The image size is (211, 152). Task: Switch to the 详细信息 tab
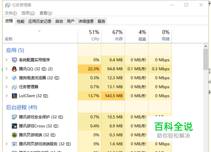(x=86, y=21)
